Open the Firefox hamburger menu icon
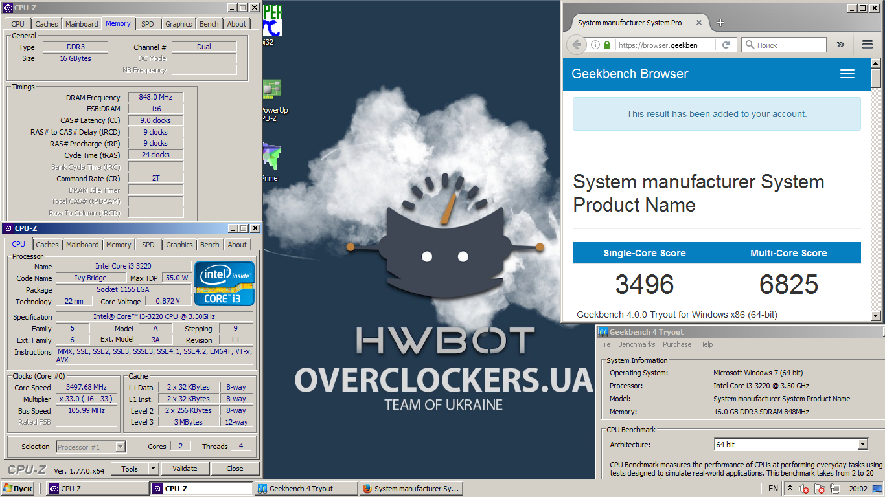Image resolution: width=885 pixels, height=497 pixels. (868, 45)
